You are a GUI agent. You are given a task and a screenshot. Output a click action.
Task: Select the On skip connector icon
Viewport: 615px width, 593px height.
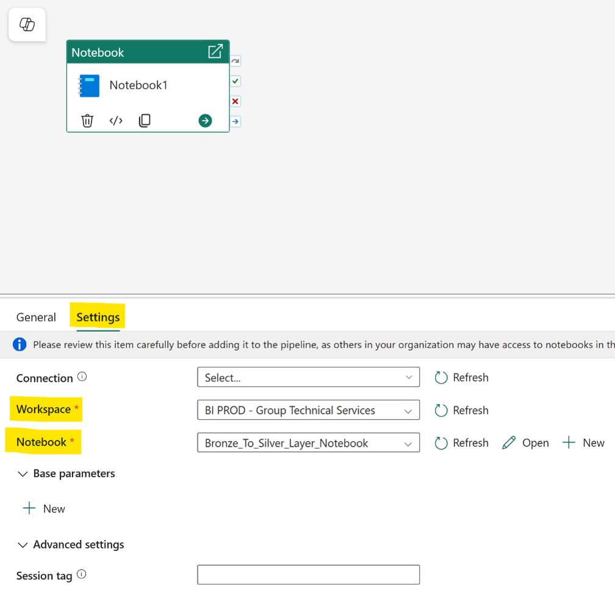click(236, 61)
